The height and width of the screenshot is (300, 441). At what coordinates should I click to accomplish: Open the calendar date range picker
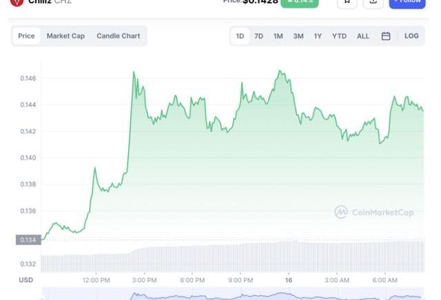386,36
